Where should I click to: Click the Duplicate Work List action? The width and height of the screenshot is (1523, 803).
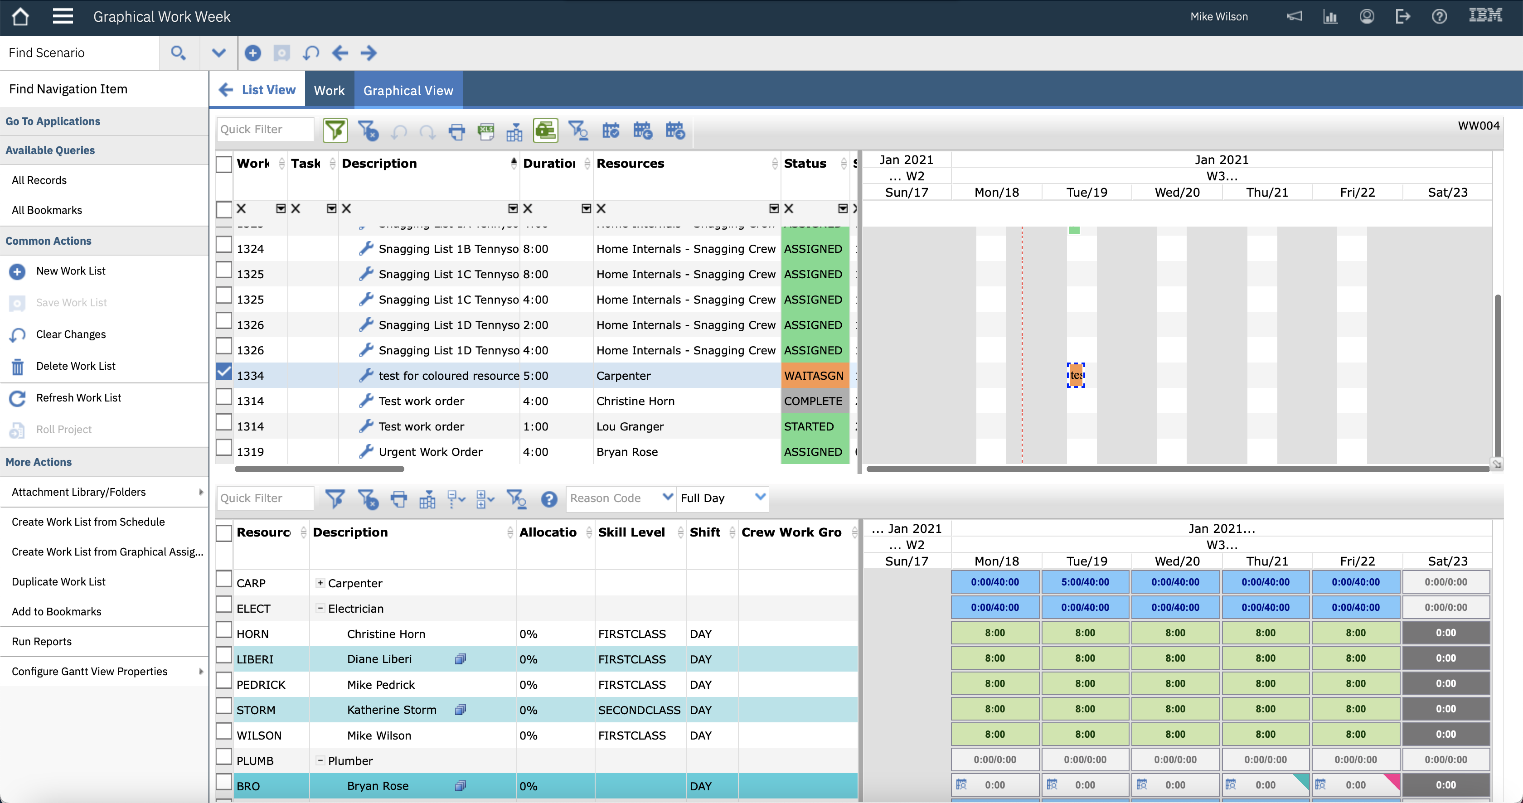(x=58, y=581)
